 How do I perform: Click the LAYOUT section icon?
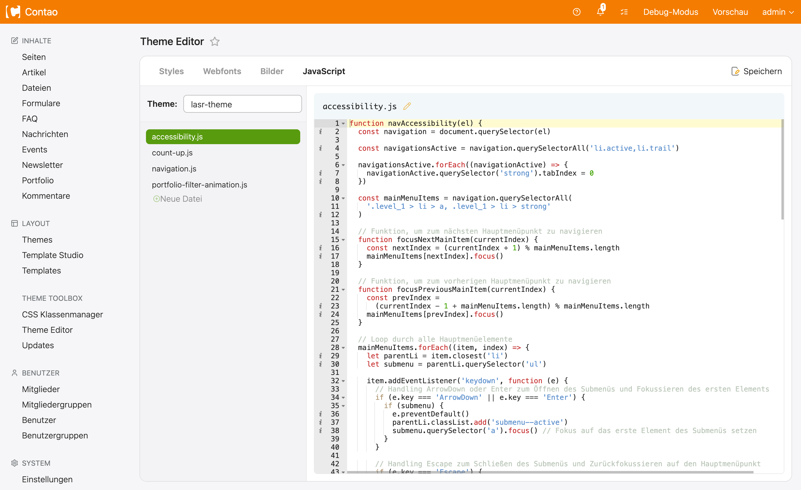pyautogui.click(x=14, y=224)
